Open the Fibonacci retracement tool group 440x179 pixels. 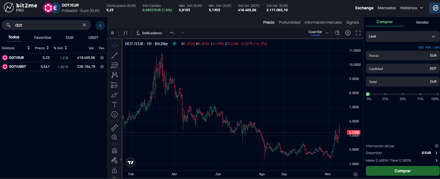[x=114, y=65]
